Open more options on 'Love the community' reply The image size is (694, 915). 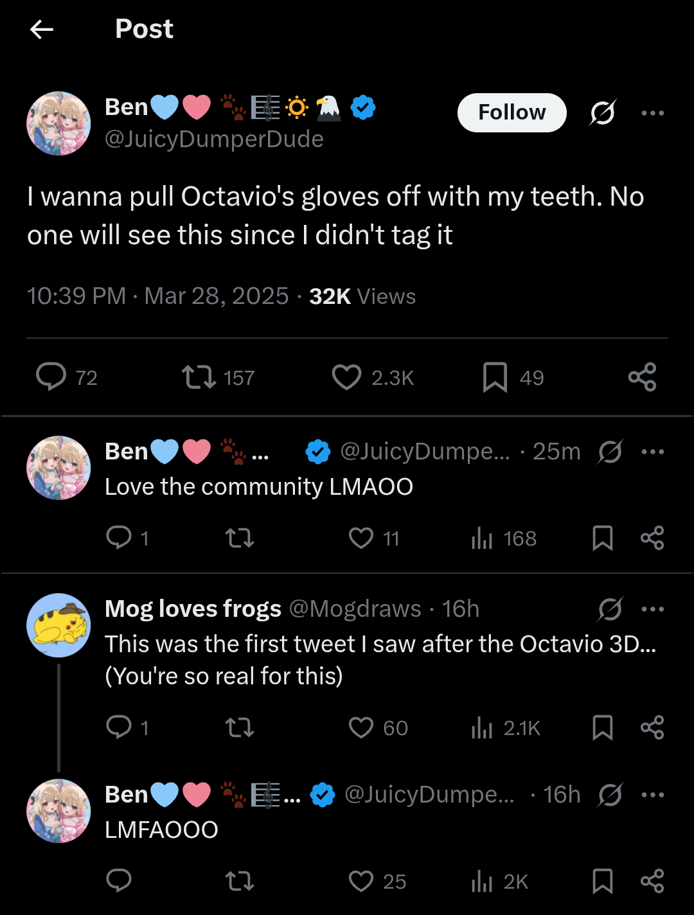(652, 452)
